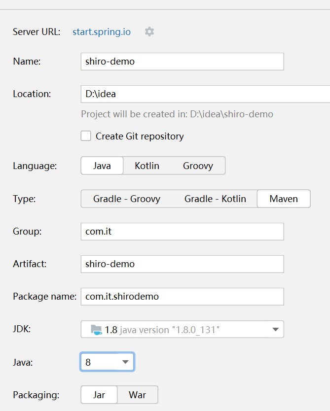Screen dimensions: 330x411
Task: Choose Gradle - Kotlin project type
Action: click(x=215, y=199)
